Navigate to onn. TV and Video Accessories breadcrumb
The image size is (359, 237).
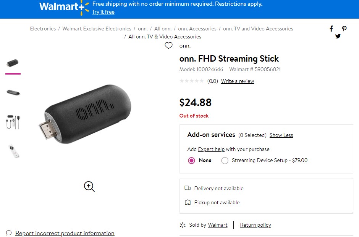pos(258,29)
